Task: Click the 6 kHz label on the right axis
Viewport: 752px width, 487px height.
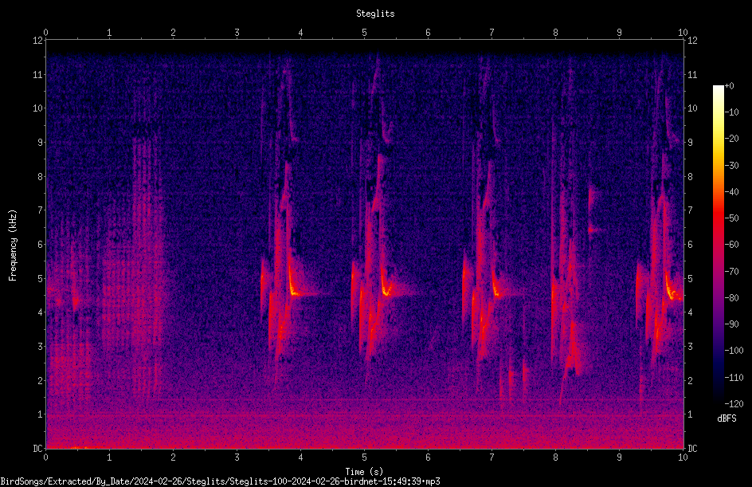Action: point(690,244)
